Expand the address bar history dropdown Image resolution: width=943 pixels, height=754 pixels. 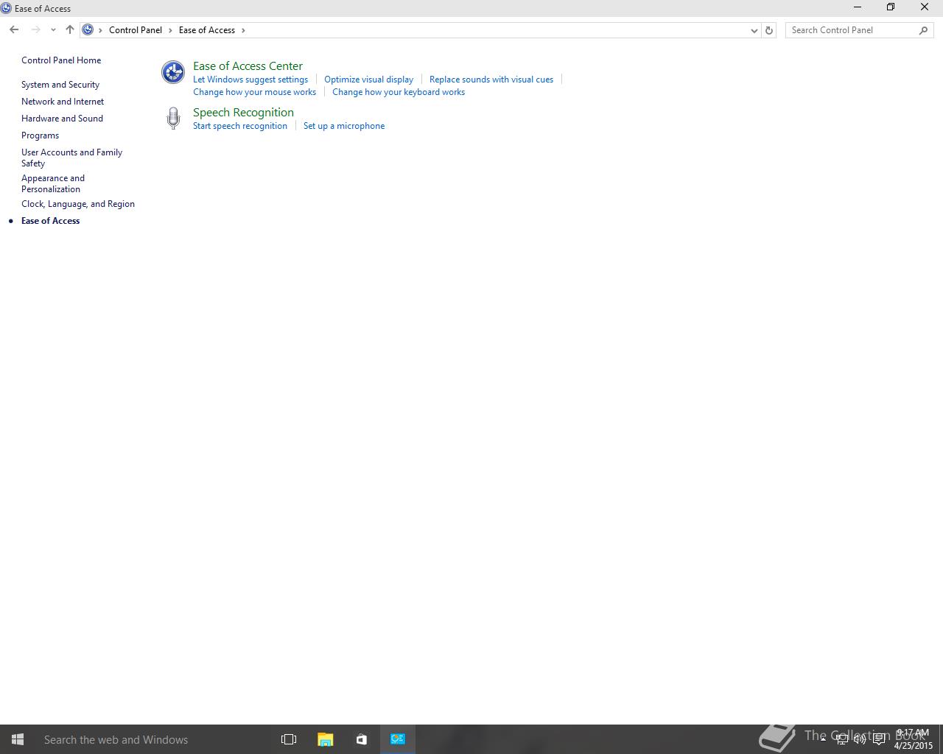(754, 30)
